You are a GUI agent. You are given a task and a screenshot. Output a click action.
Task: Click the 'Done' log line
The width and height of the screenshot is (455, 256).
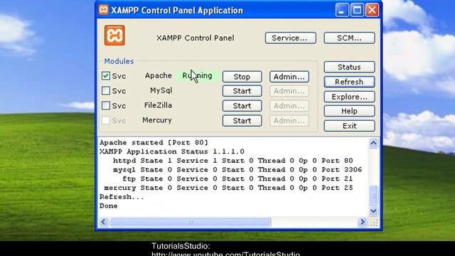(109, 206)
